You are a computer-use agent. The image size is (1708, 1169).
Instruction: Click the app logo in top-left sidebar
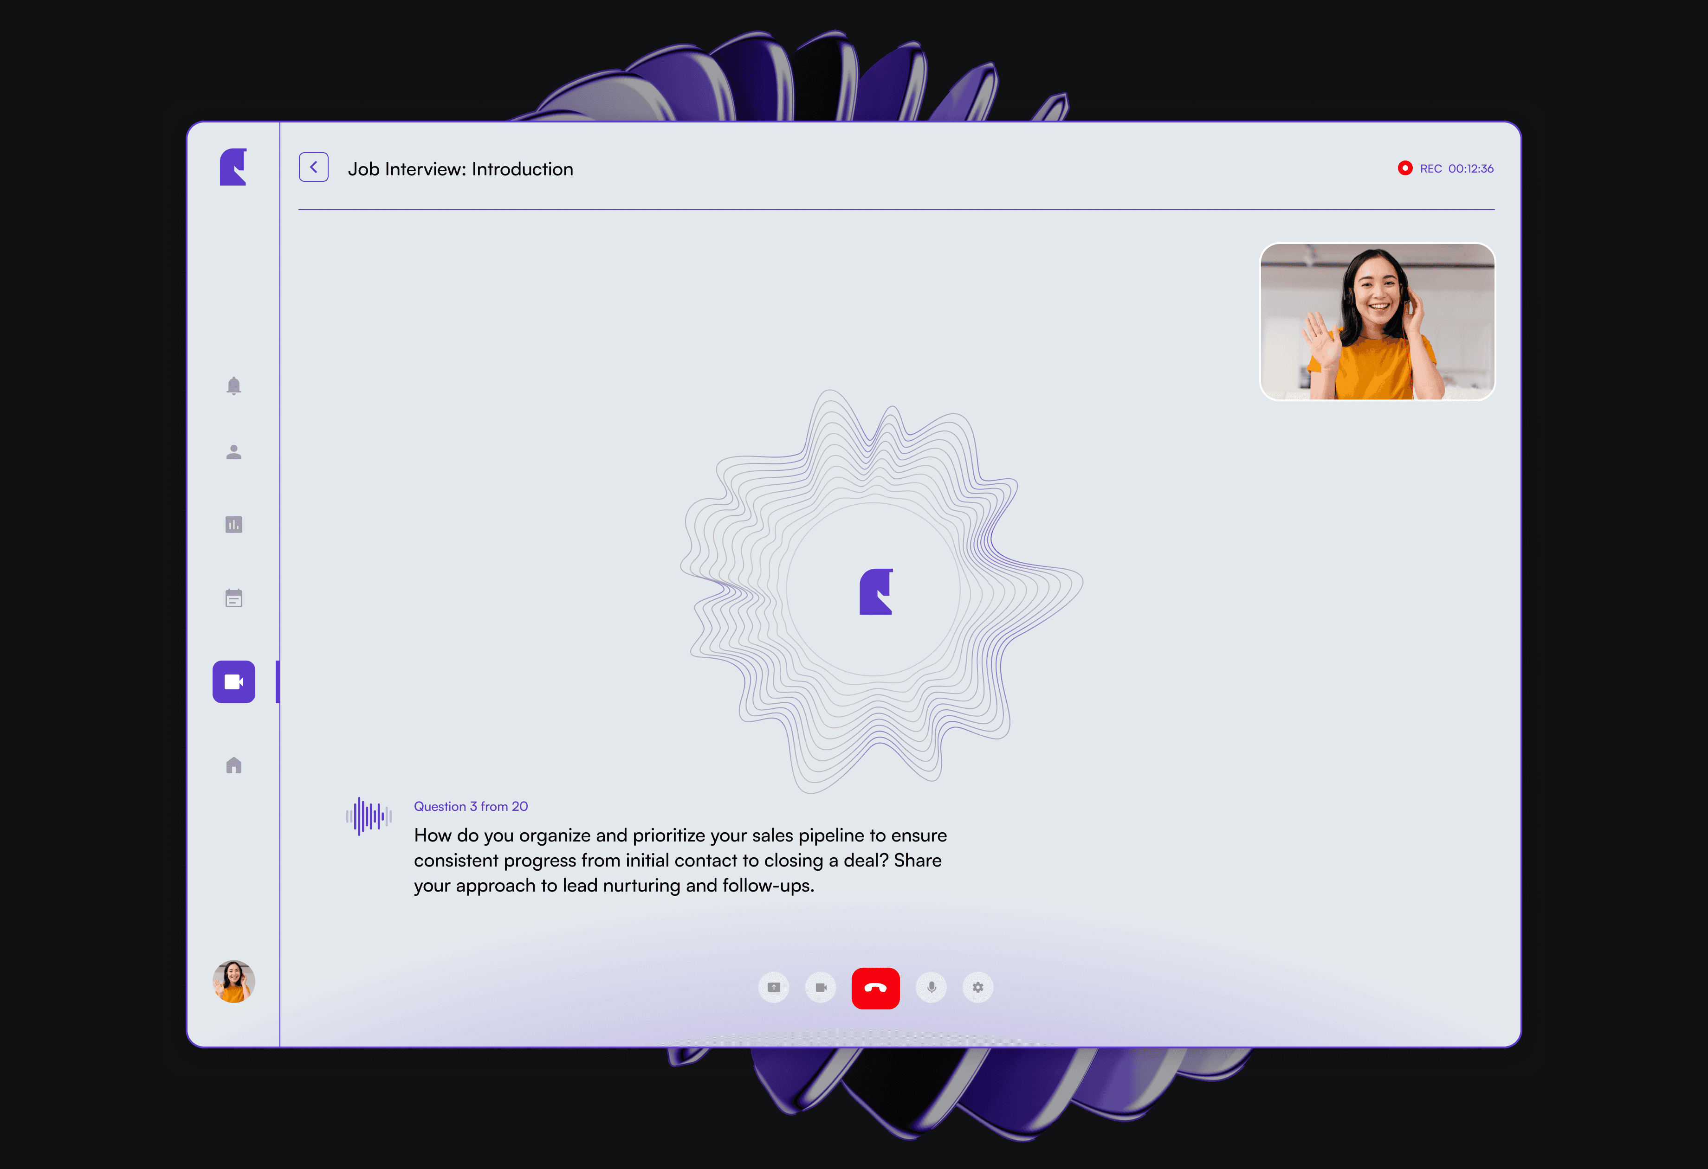click(x=234, y=167)
